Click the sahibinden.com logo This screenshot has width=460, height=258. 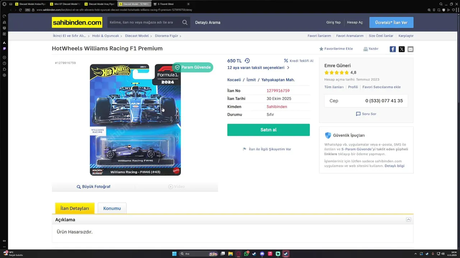coord(77,22)
